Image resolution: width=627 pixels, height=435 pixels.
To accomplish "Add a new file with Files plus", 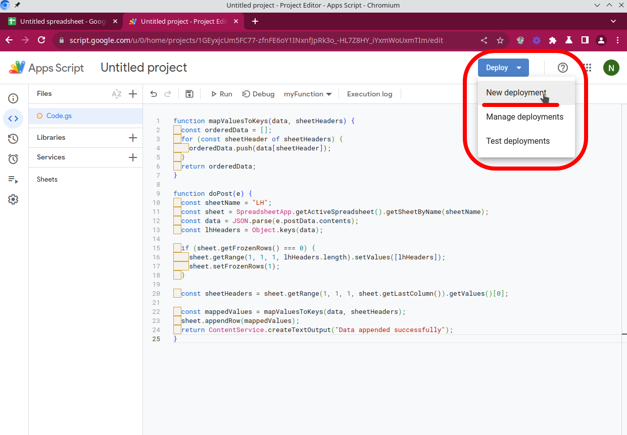I will coord(133,94).
